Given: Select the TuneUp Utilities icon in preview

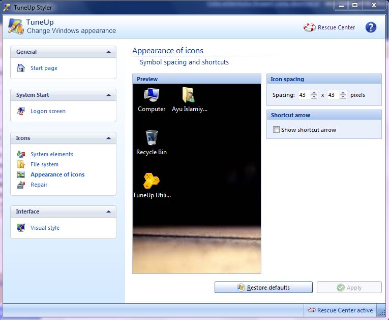Looking at the screenshot, I should tap(152, 181).
